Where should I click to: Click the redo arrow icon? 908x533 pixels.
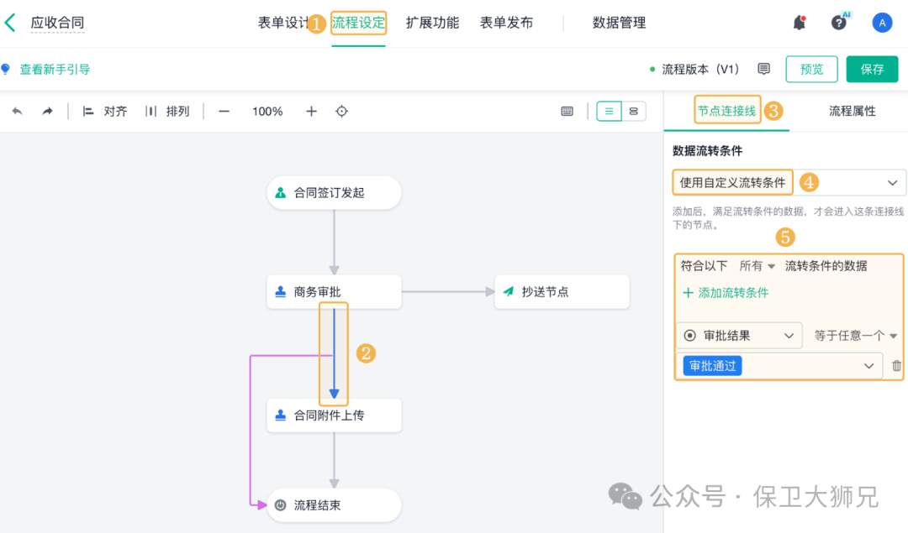pos(48,112)
